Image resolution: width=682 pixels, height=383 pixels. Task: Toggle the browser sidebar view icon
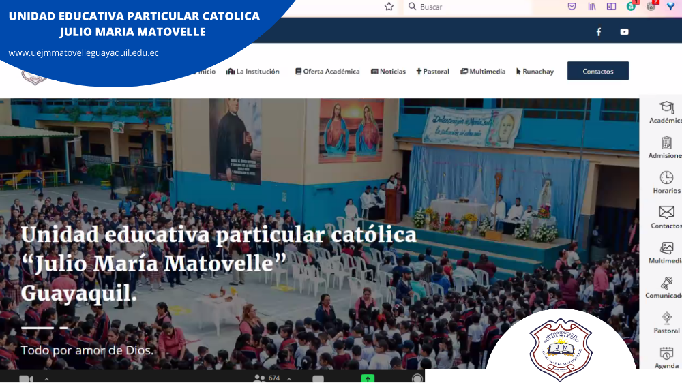pyautogui.click(x=612, y=7)
